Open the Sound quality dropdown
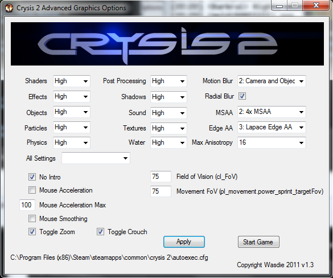Screen dimensions: 333x278 click(168, 113)
